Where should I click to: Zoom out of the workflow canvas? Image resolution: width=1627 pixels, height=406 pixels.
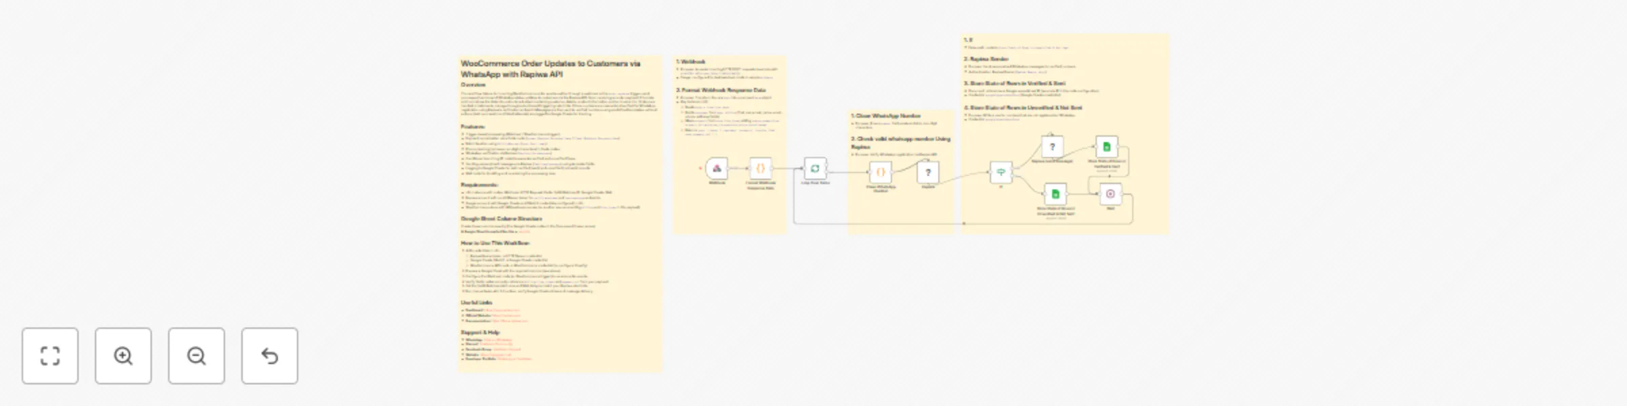(x=197, y=356)
